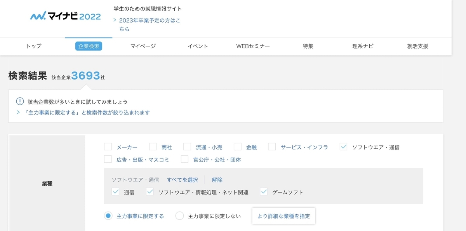Open the イベント tab
The image size is (466, 231).
198,46
